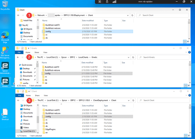The width and height of the screenshot is (195, 139).
Task: Select Quick access in the Kinetic navigation pane
Action: (x=27, y=65)
